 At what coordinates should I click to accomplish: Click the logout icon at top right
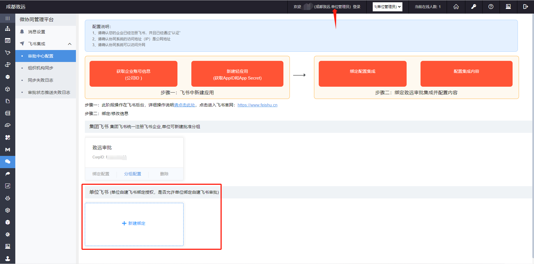point(525,7)
